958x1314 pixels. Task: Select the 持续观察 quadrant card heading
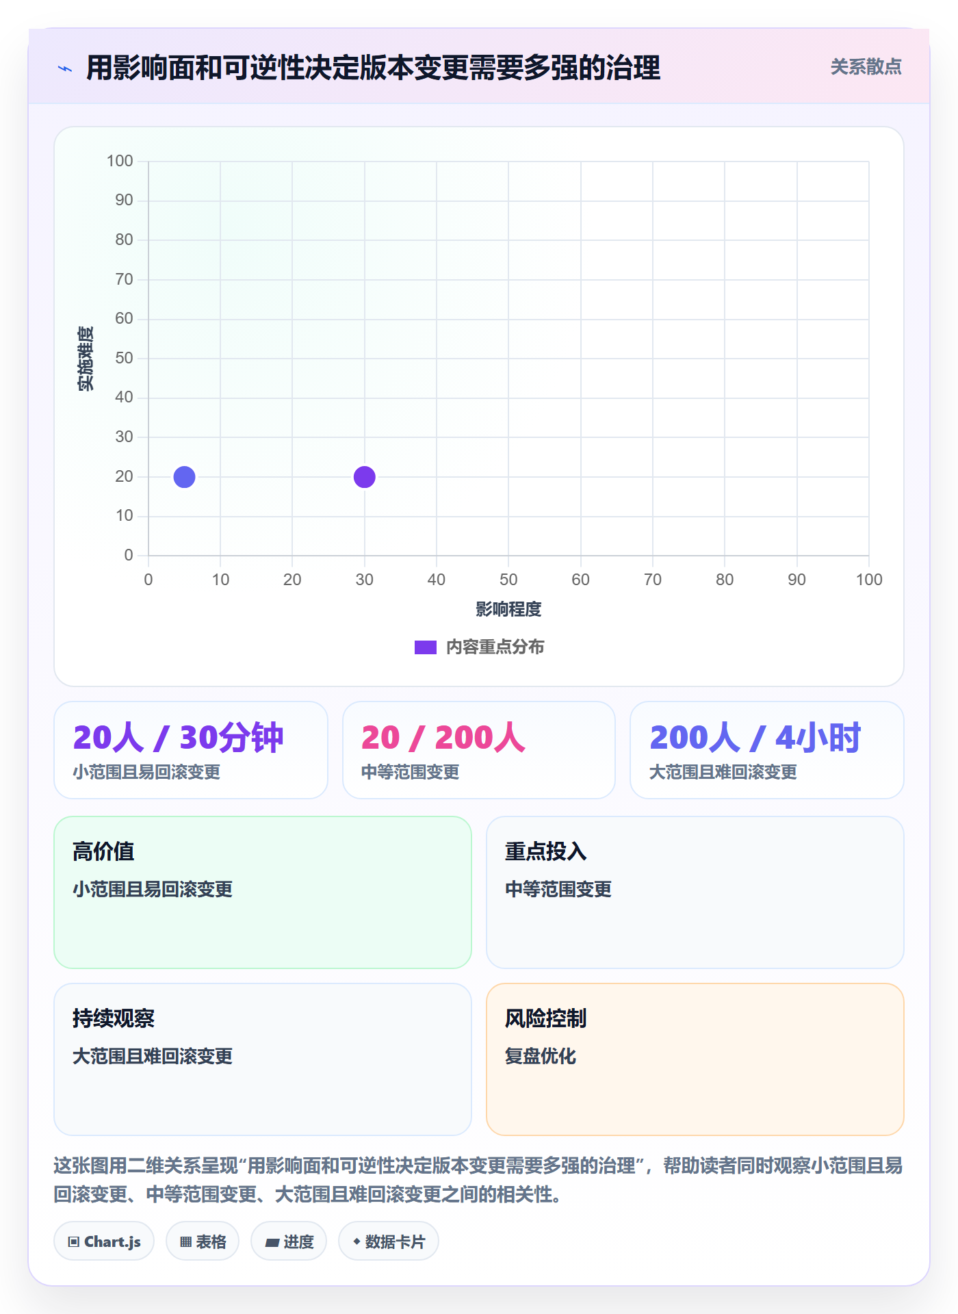[x=114, y=1019]
